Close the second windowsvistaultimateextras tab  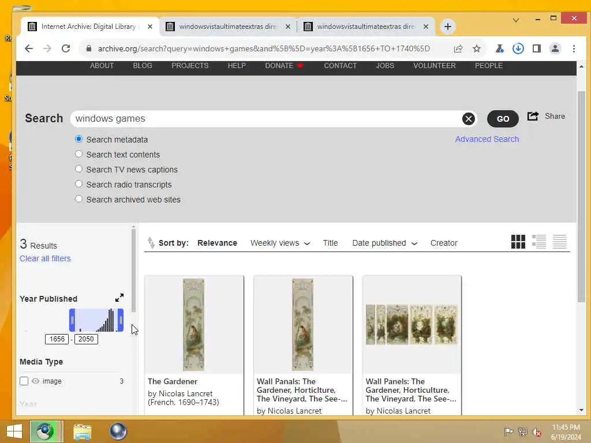click(426, 27)
